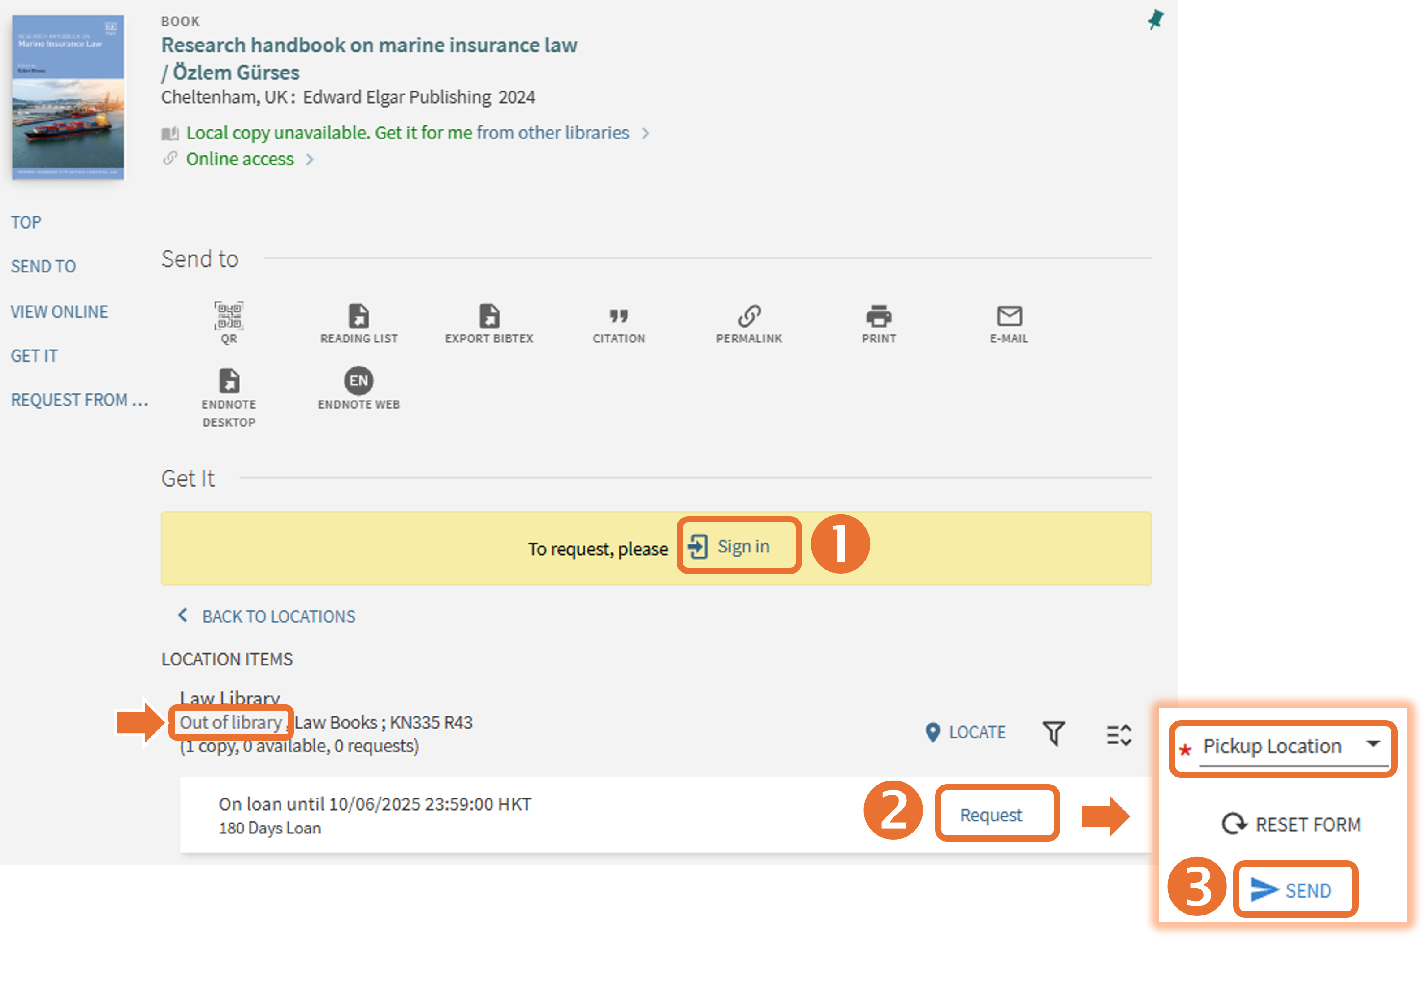
Task: Jump to the Get It section in the sidebar
Action: (x=34, y=356)
